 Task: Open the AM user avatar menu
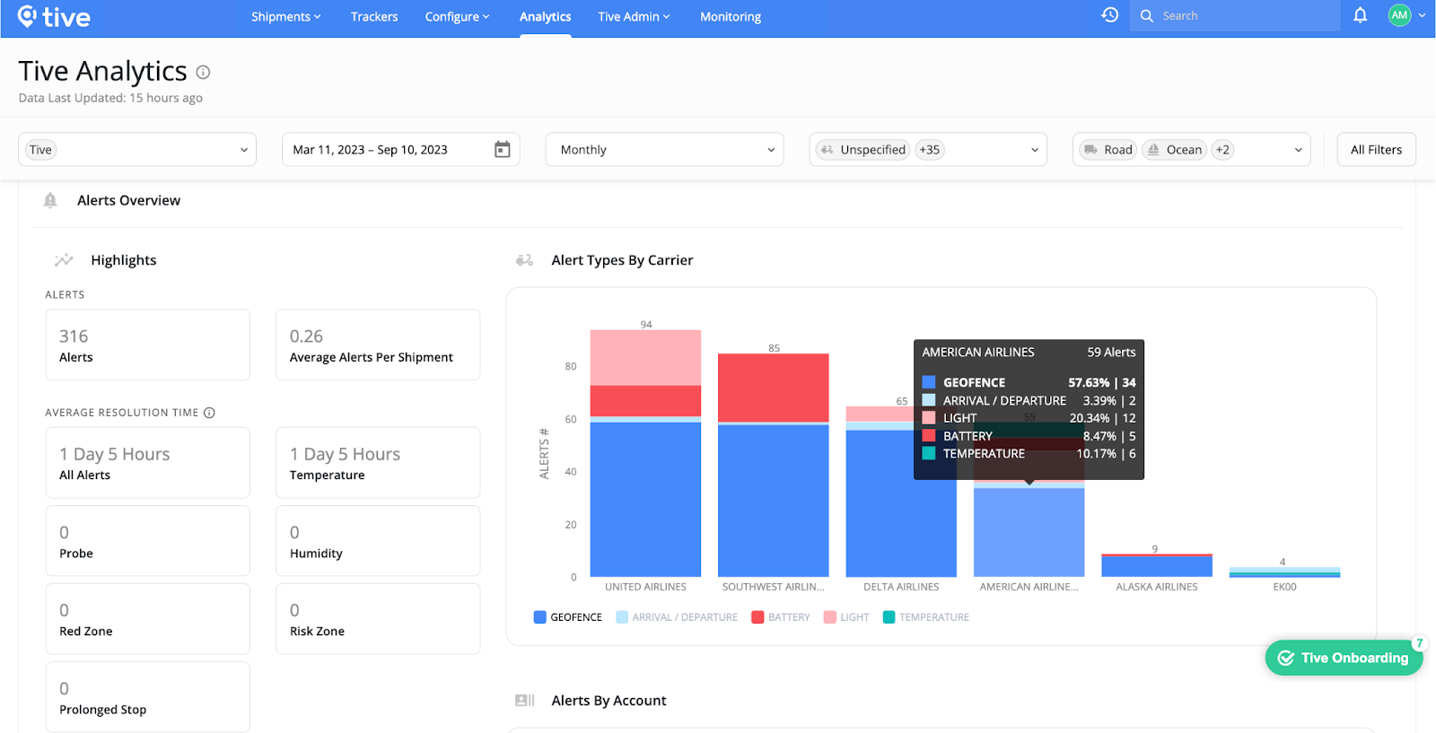(1399, 15)
